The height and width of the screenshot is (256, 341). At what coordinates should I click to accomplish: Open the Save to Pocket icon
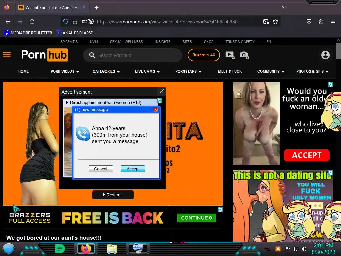(309, 21)
